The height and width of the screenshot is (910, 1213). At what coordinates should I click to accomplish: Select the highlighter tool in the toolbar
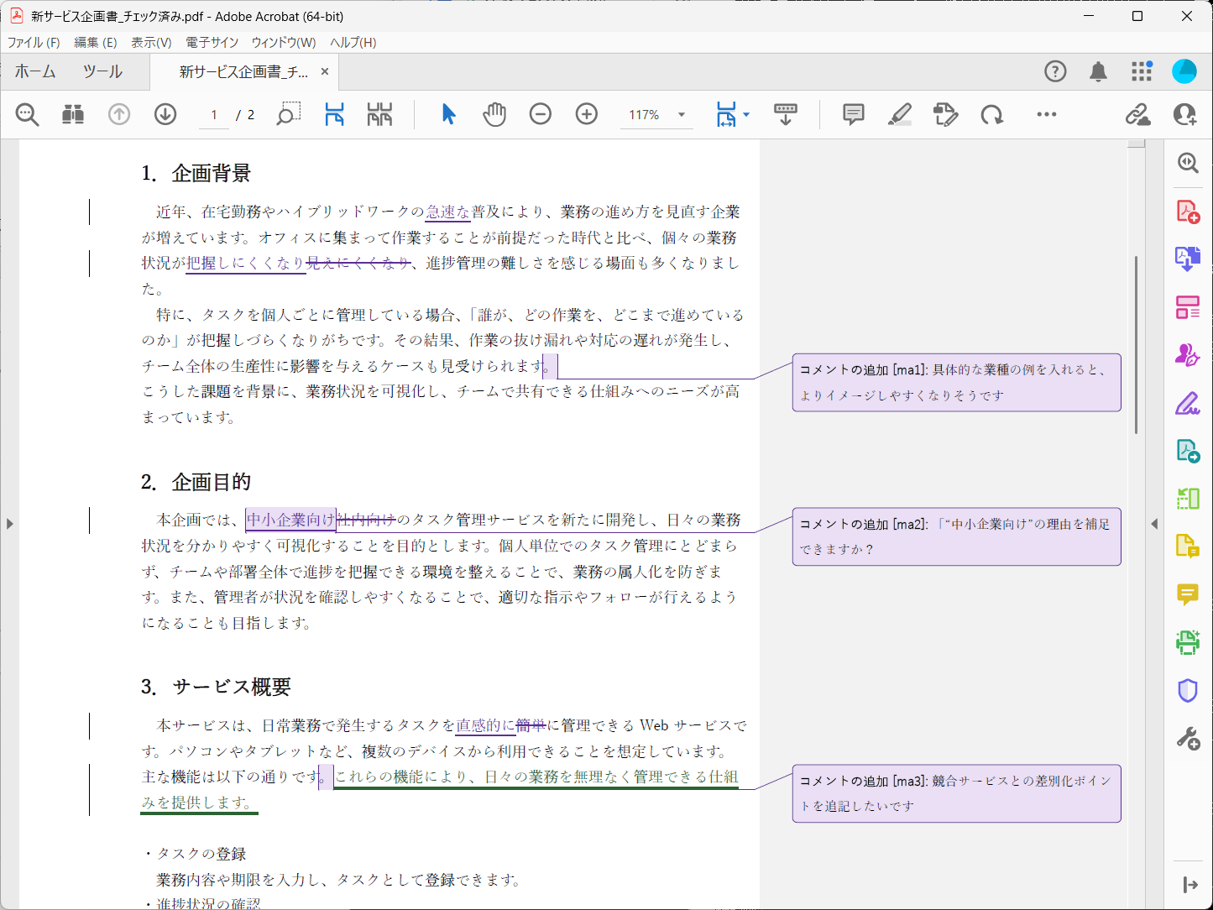coord(899,114)
